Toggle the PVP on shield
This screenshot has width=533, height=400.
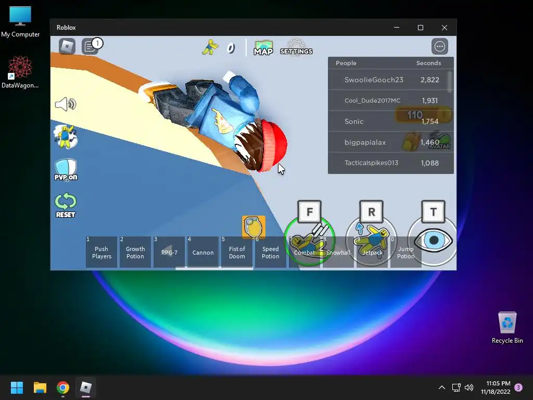pyautogui.click(x=66, y=170)
